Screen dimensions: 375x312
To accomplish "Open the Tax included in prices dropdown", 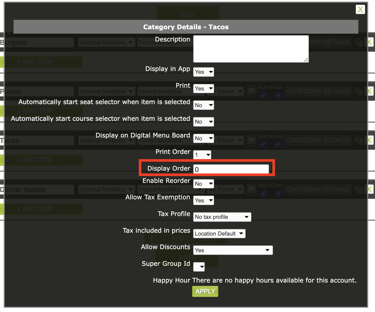I will 219,234.
